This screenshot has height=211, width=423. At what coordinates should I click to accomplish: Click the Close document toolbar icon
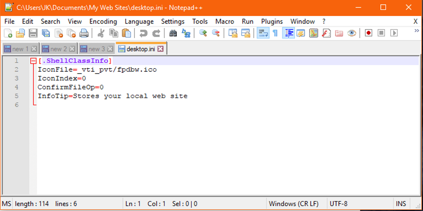point(59,33)
